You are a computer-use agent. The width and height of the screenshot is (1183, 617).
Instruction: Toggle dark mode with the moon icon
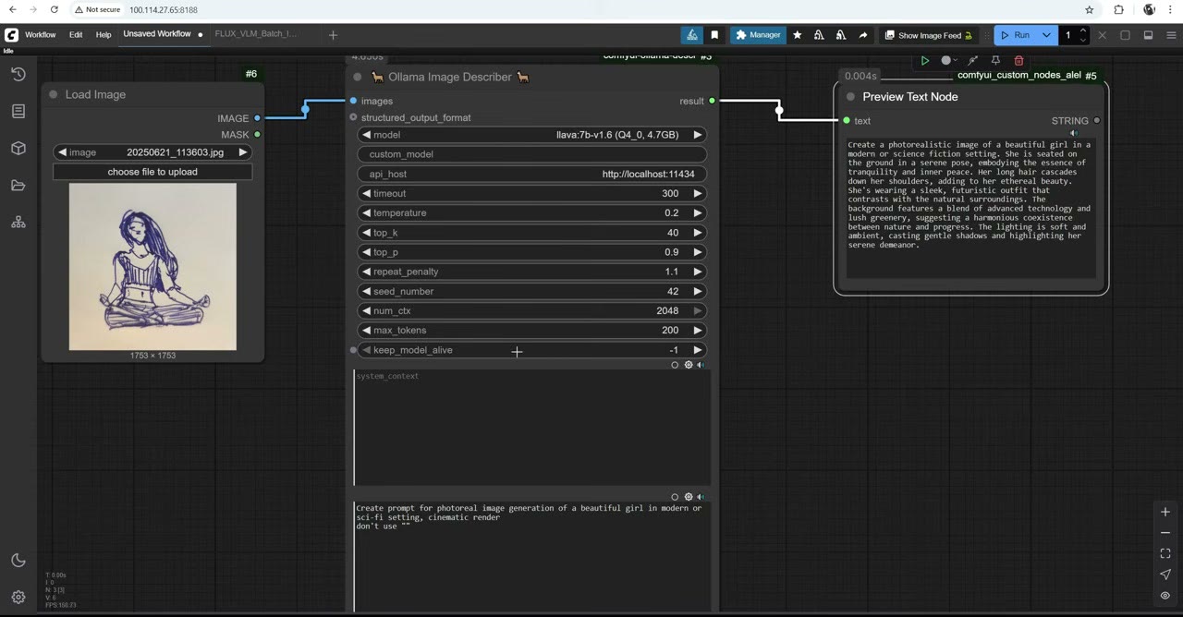18,561
